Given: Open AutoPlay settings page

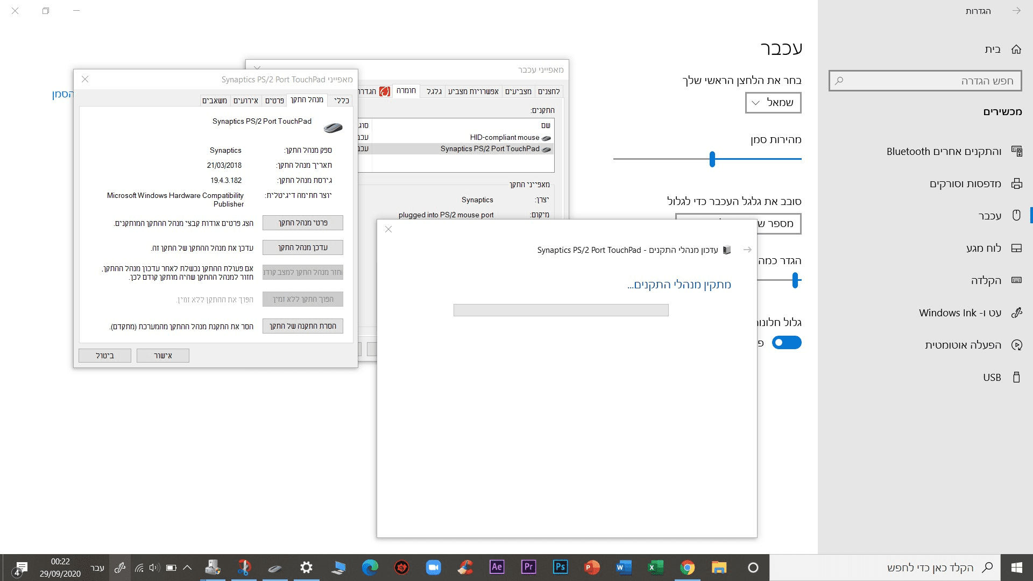Looking at the screenshot, I should tap(963, 345).
